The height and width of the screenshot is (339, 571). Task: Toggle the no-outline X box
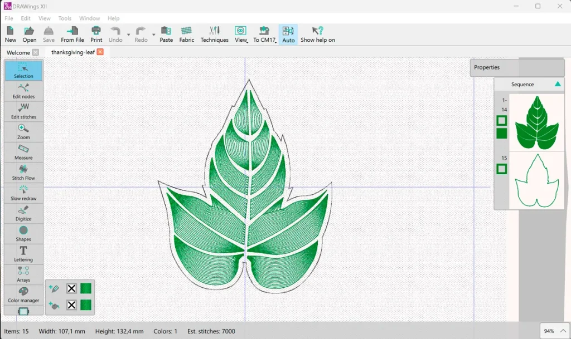point(71,288)
